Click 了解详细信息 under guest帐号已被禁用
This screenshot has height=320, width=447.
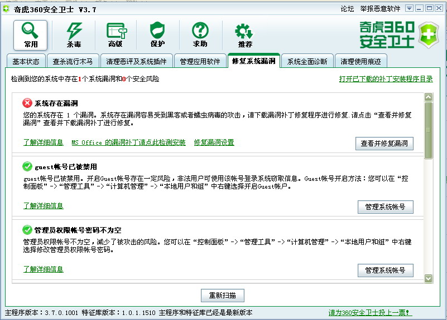pyautogui.click(x=44, y=206)
